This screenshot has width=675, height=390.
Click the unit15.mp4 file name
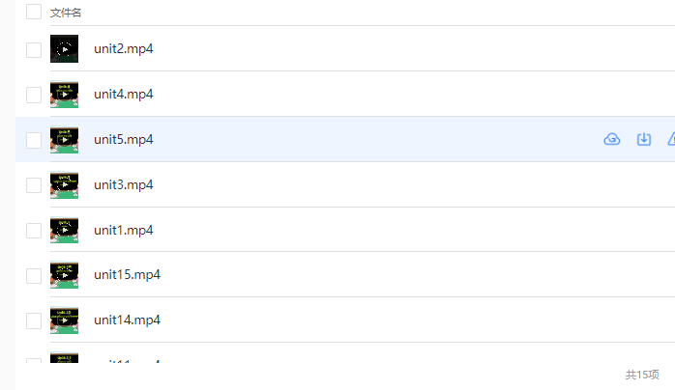[127, 275]
